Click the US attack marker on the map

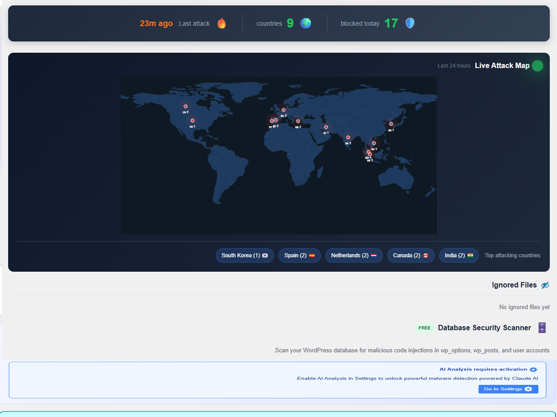pos(192,121)
